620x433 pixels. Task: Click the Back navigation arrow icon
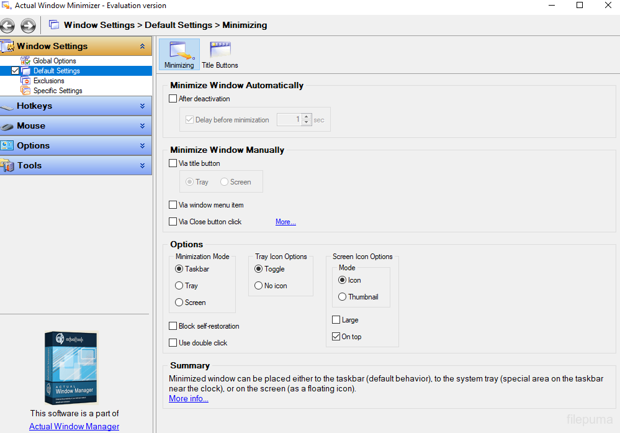pos(7,25)
